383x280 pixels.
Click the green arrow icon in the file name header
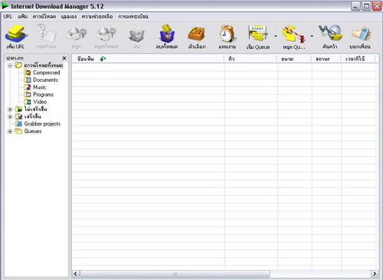[x=103, y=59]
